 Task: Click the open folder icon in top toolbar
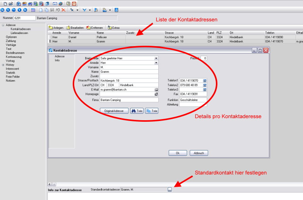(x=11, y=3)
